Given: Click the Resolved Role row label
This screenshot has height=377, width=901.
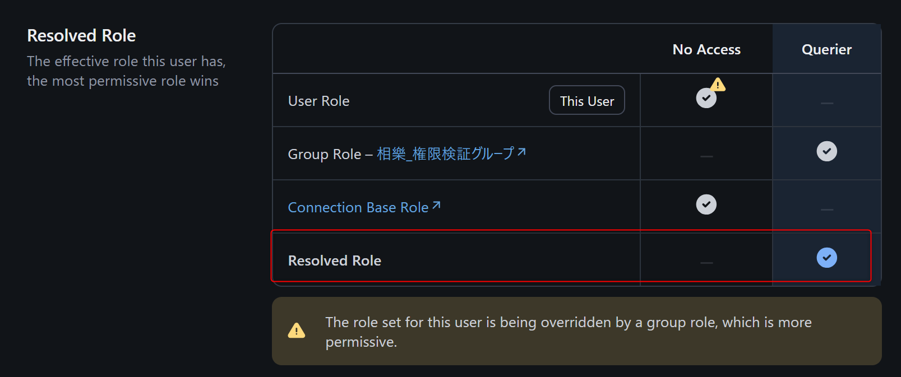Looking at the screenshot, I should tap(334, 260).
